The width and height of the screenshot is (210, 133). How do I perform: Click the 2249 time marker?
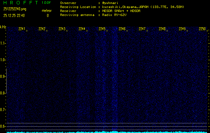182,29
